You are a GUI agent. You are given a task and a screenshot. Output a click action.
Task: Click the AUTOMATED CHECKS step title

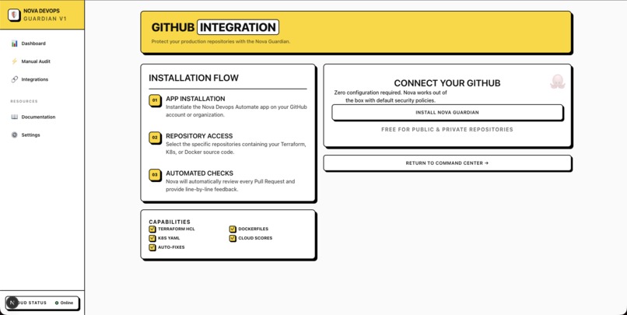(x=200, y=173)
